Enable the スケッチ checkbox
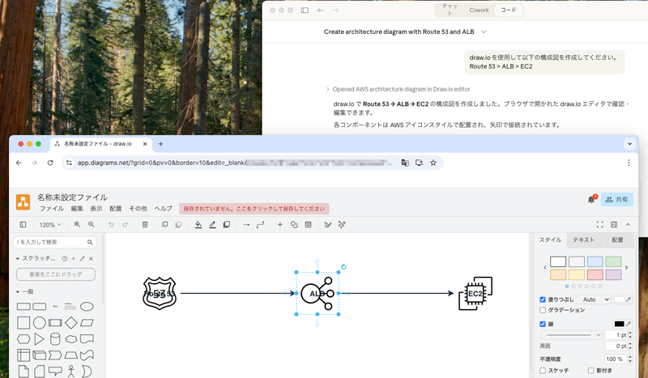 [x=543, y=371]
